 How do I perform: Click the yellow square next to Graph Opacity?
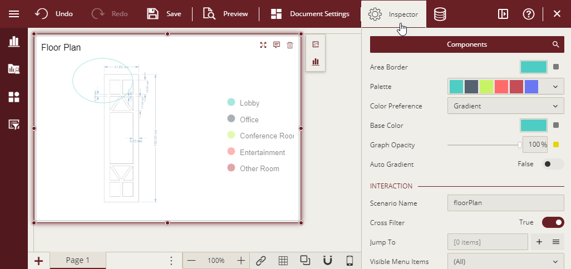pos(556,145)
